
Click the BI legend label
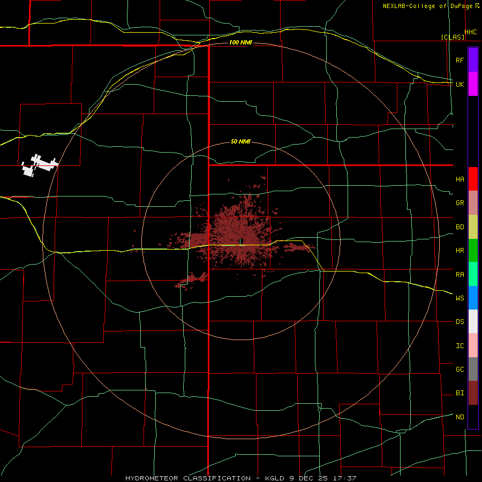point(460,393)
